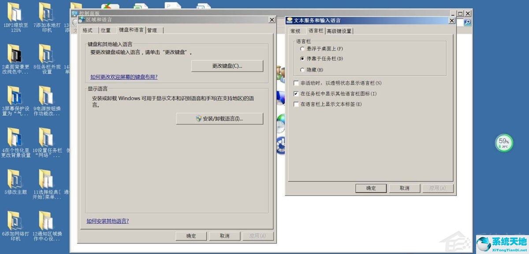Open 如何更改欢迎屏幕的键盘布局? help link
This screenshot has height=254, width=529.
click(x=124, y=77)
